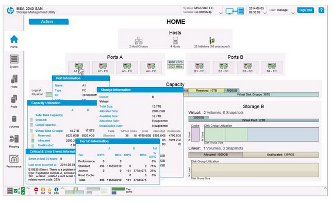The width and height of the screenshot is (332, 202).
Task: Click the Reserved: 10TB capacity bar segment
Action: [206, 90]
